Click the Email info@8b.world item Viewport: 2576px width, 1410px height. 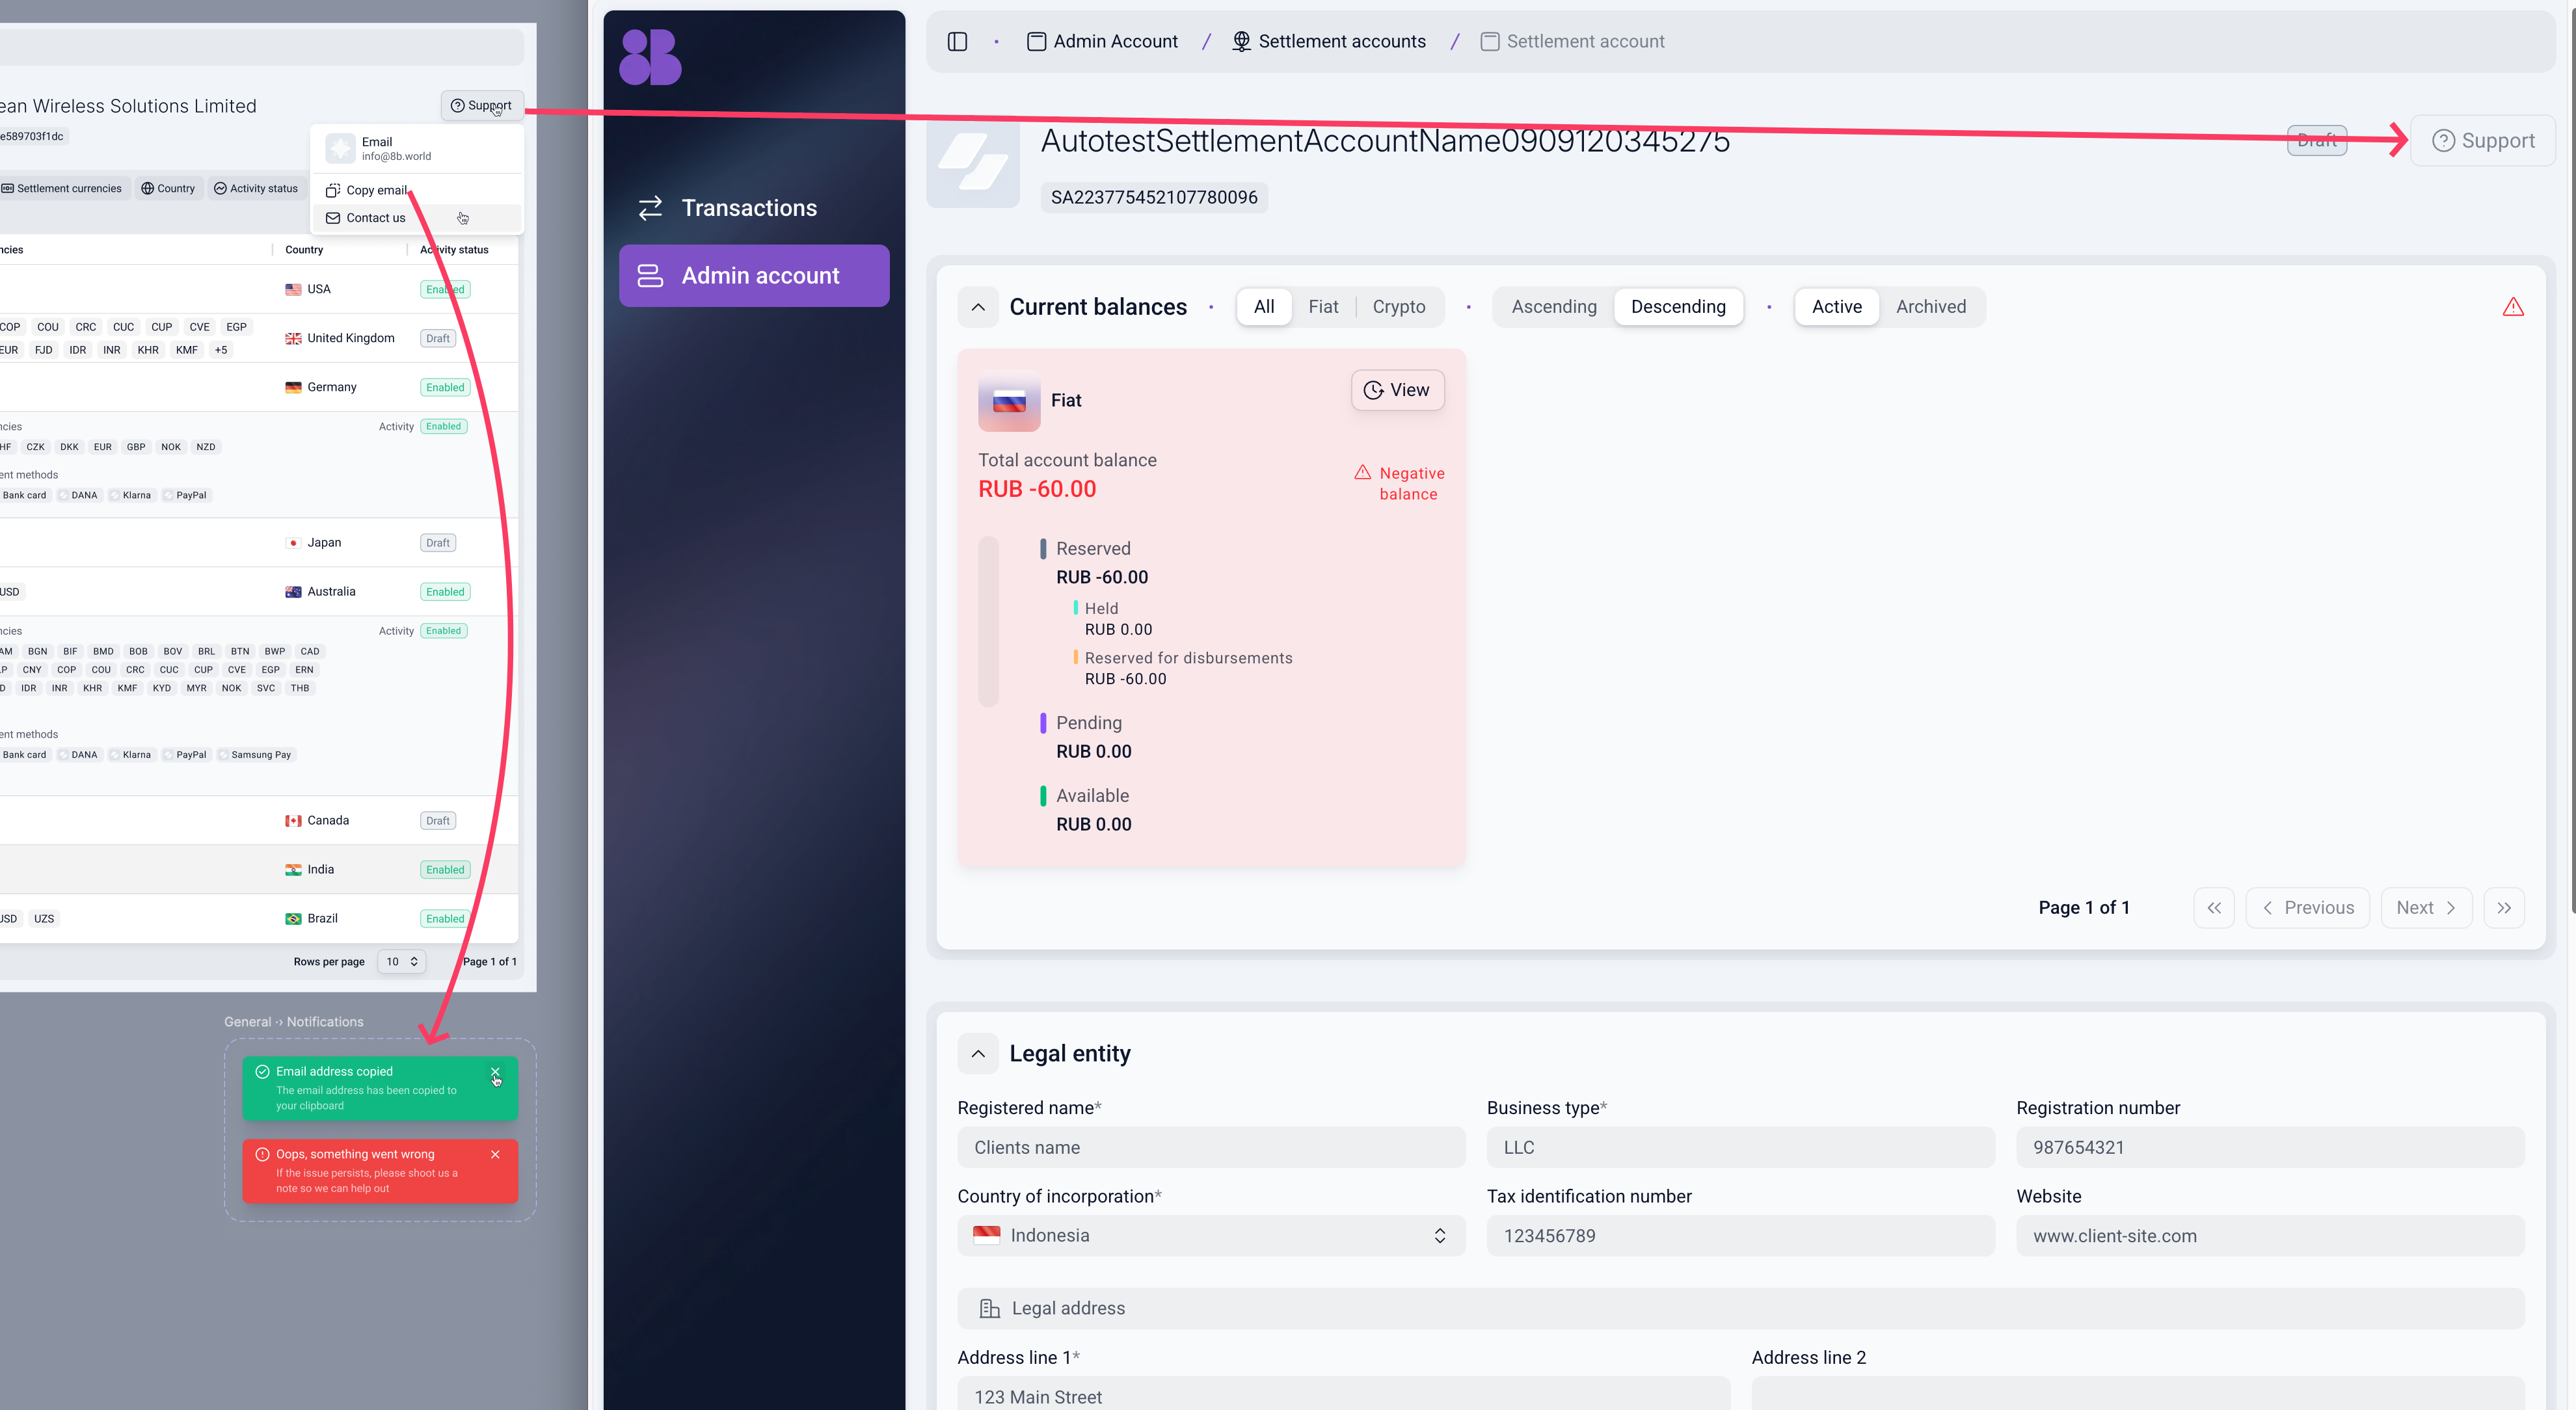click(x=417, y=149)
